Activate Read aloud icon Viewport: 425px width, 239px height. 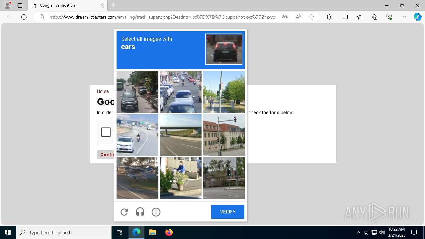click(298, 17)
